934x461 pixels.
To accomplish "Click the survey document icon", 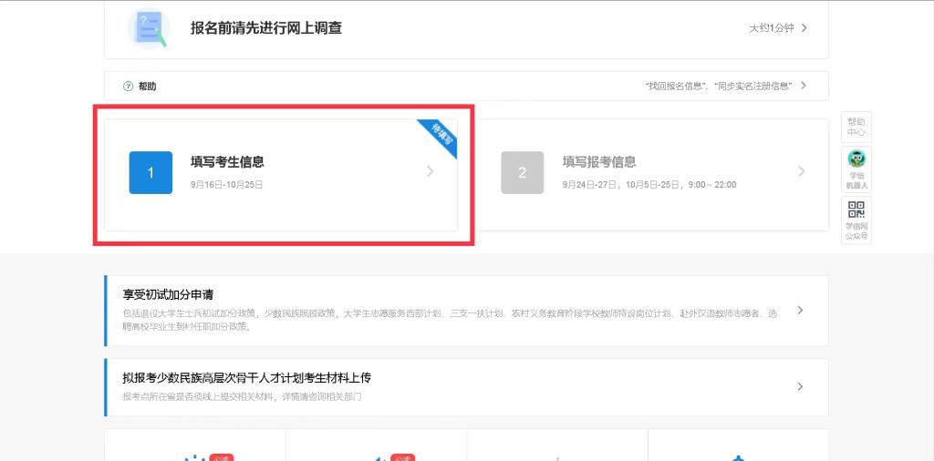I will pos(149,28).
